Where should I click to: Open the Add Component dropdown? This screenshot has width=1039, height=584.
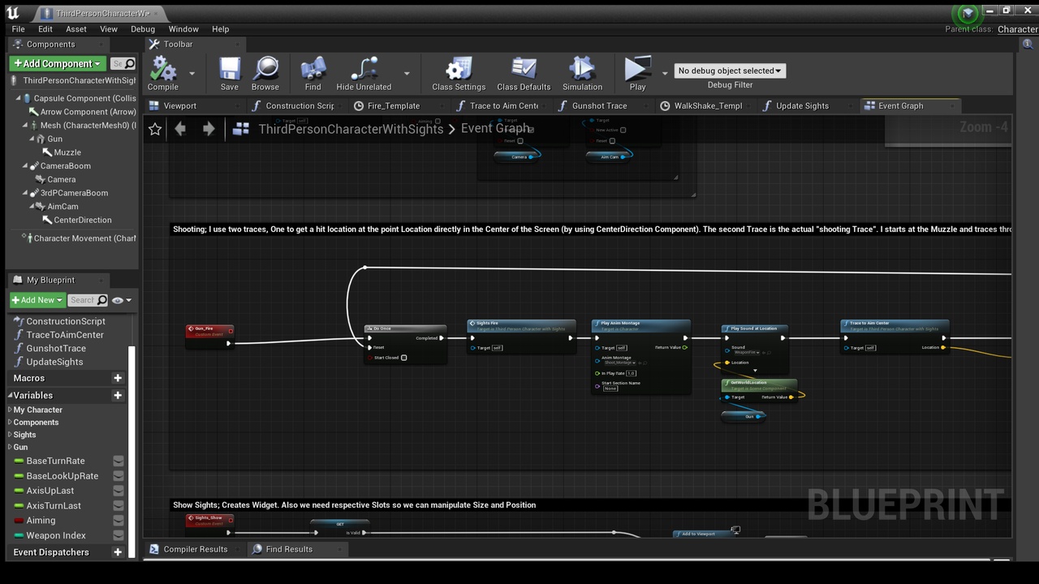pyautogui.click(x=57, y=63)
